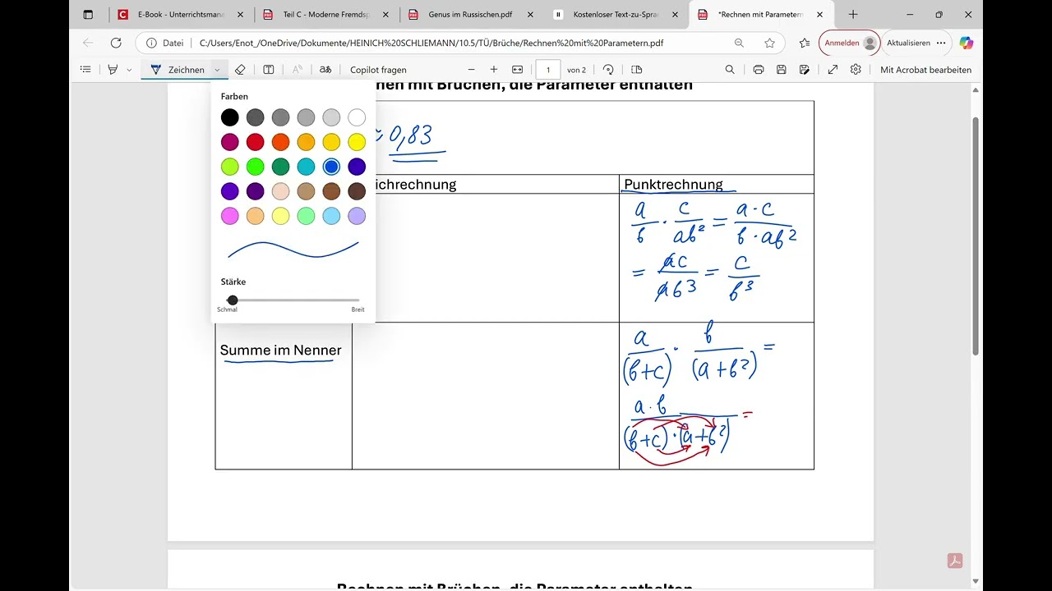This screenshot has height=591, width=1052.
Task: Click the Stärke thickness slider handle
Action: pos(233,300)
